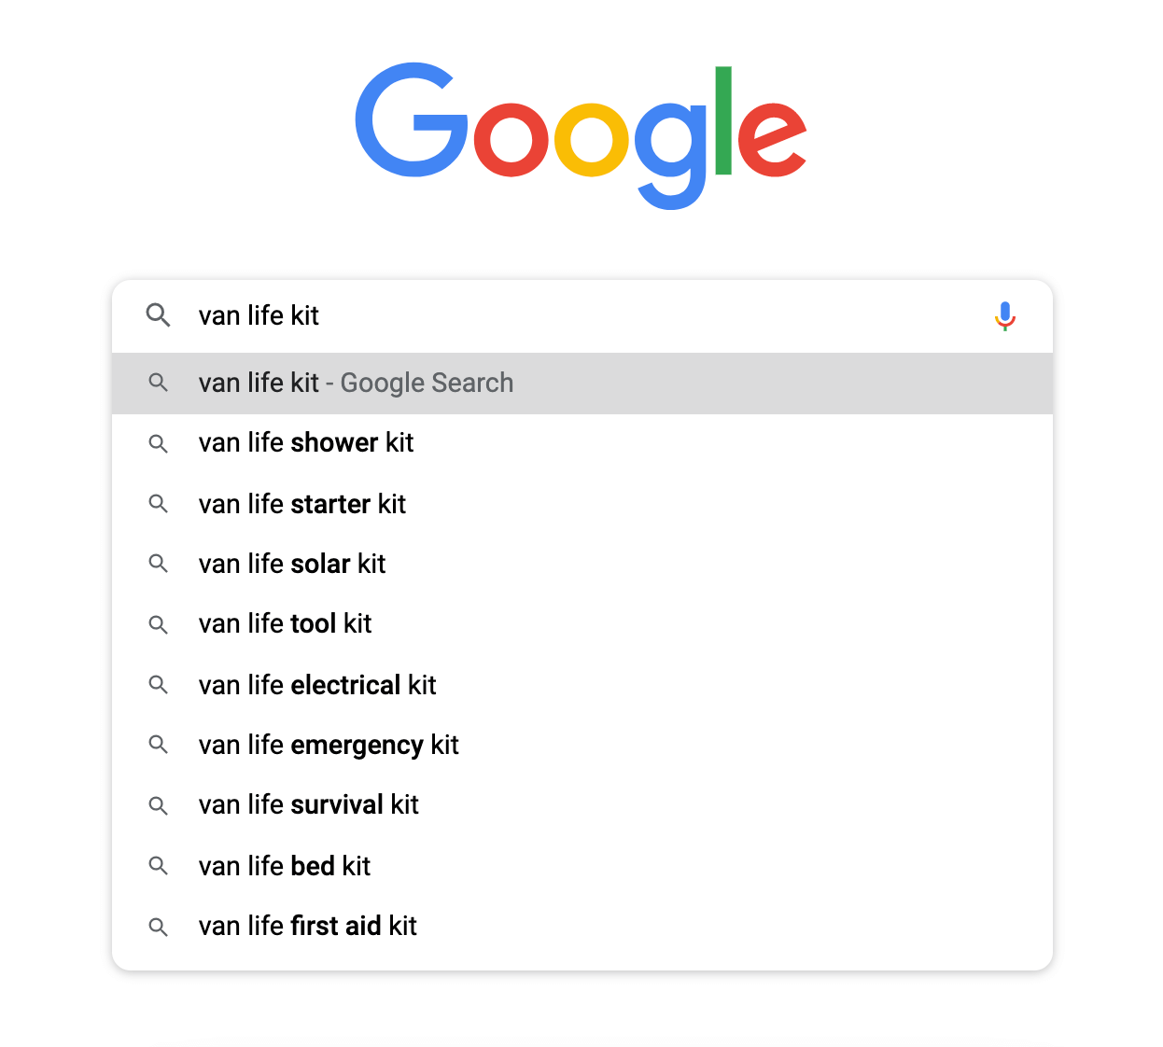Viewport: 1163px width, 1047px height.
Task: Pick the "van life starter kit" suggestion
Action: pos(302,504)
